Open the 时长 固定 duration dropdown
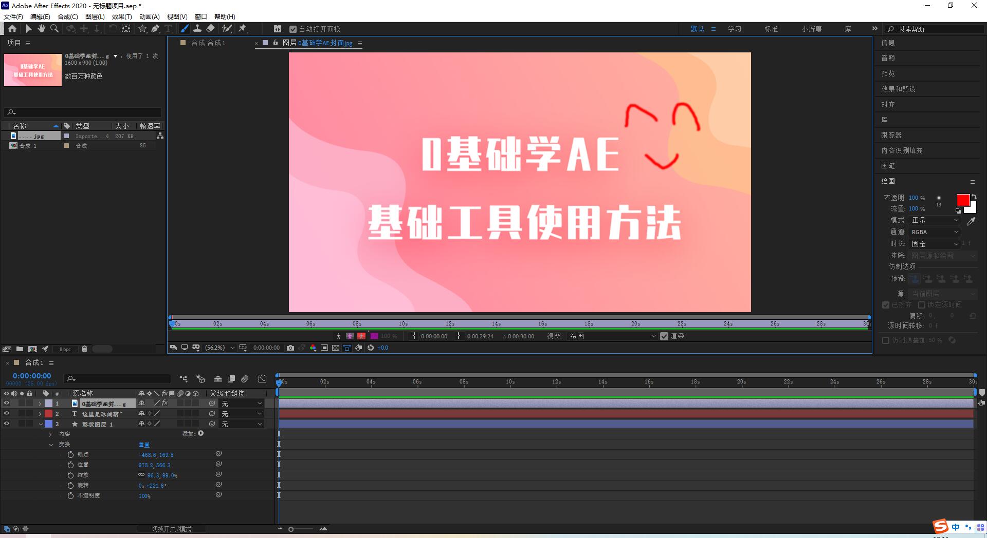987x538 pixels. click(935, 244)
